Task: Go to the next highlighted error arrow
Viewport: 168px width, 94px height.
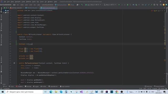Action: pyautogui.click(x=164, y=11)
